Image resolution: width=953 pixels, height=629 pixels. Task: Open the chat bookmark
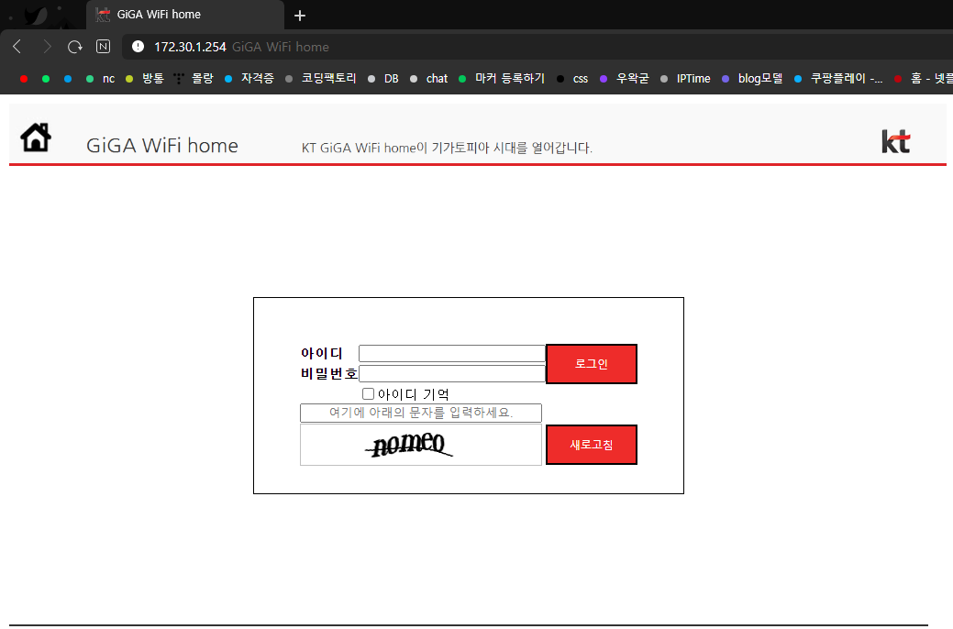(x=429, y=79)
